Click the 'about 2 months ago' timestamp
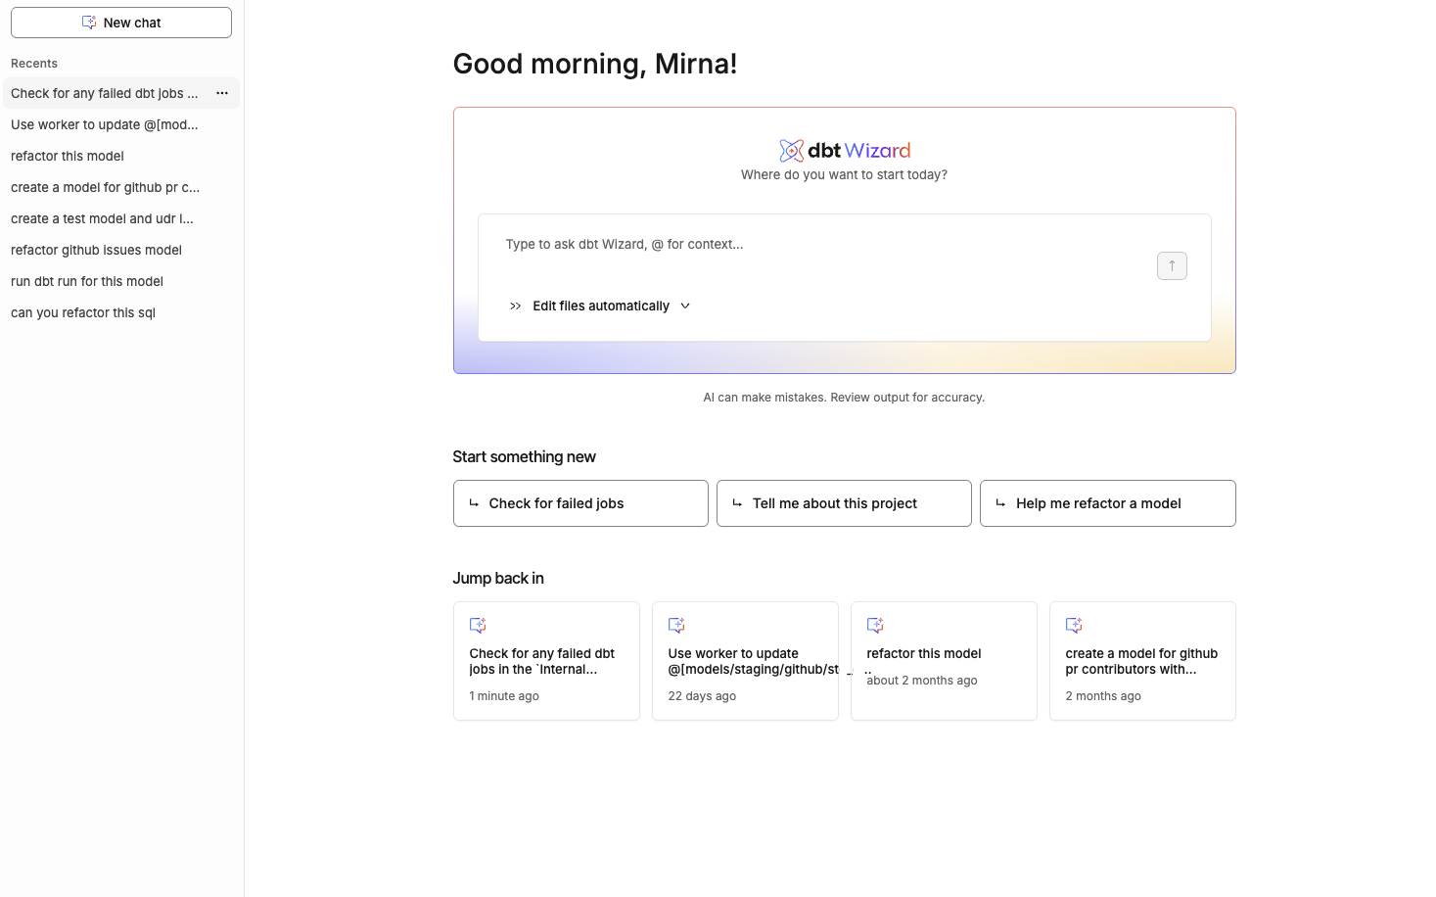The image size is (1436, 897). point(922,681)
